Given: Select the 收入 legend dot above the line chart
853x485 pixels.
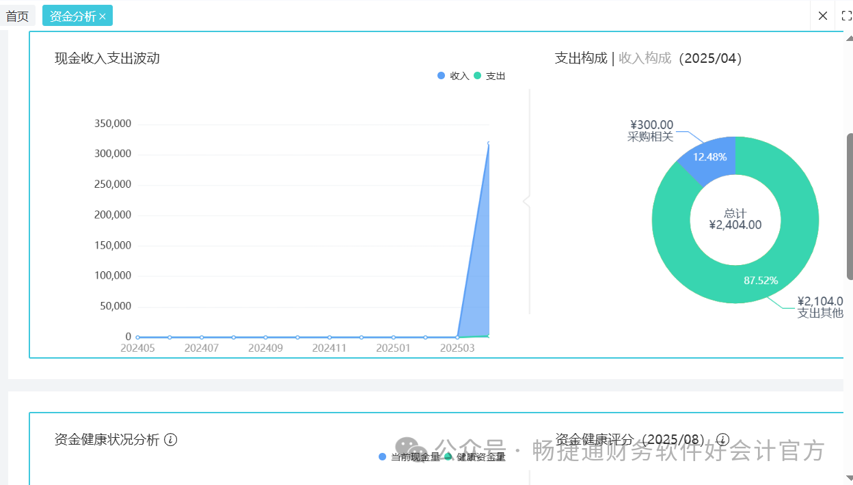Looking at the screenshot, I should pyautogui.click(x=441, y=76).
